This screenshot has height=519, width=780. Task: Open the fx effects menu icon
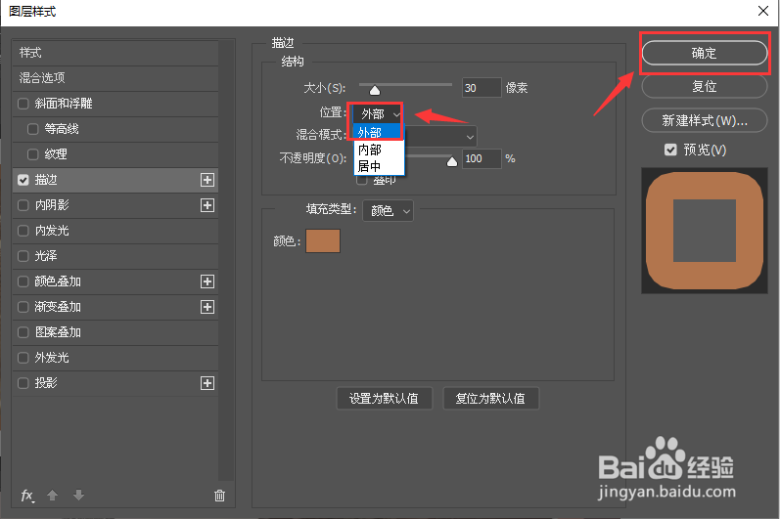(27, 496)
